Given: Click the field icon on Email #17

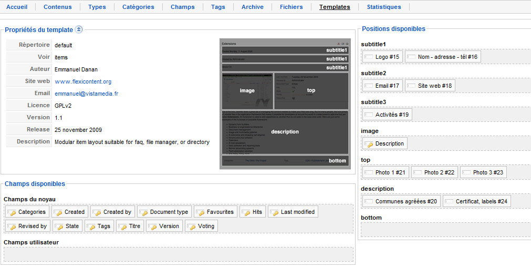Looking at the screenshot, I should (x=369, y=86).
